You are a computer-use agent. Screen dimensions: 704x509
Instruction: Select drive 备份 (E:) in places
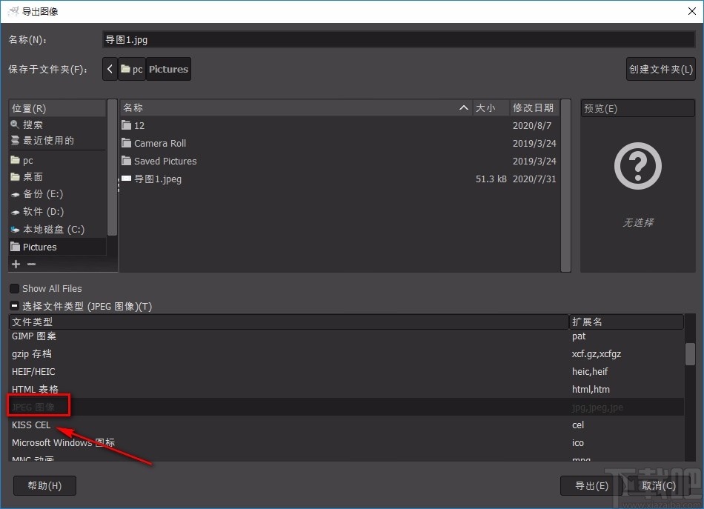(x=57, y=194)
